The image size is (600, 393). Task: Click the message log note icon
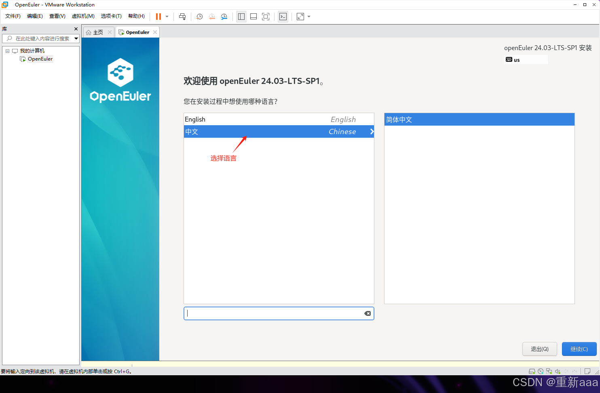pyautogui.click(x=587, y=371)
